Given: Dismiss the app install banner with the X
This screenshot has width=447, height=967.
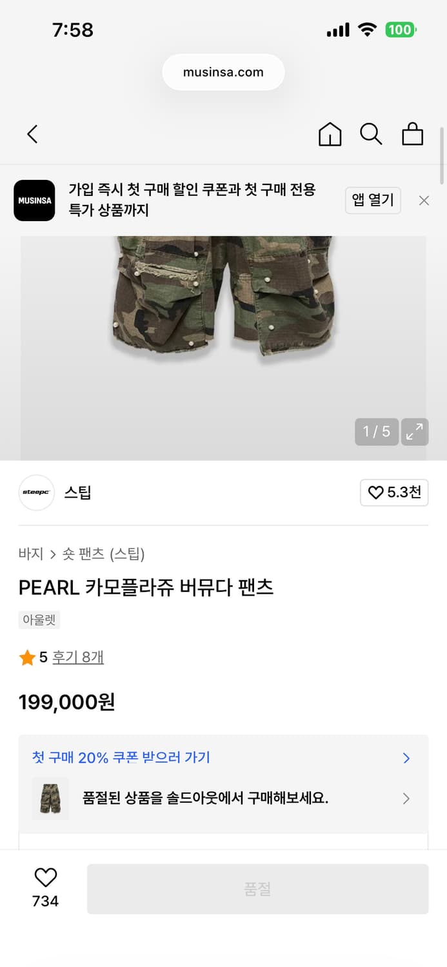Looking at the screenshot, I should coord(424,200).
